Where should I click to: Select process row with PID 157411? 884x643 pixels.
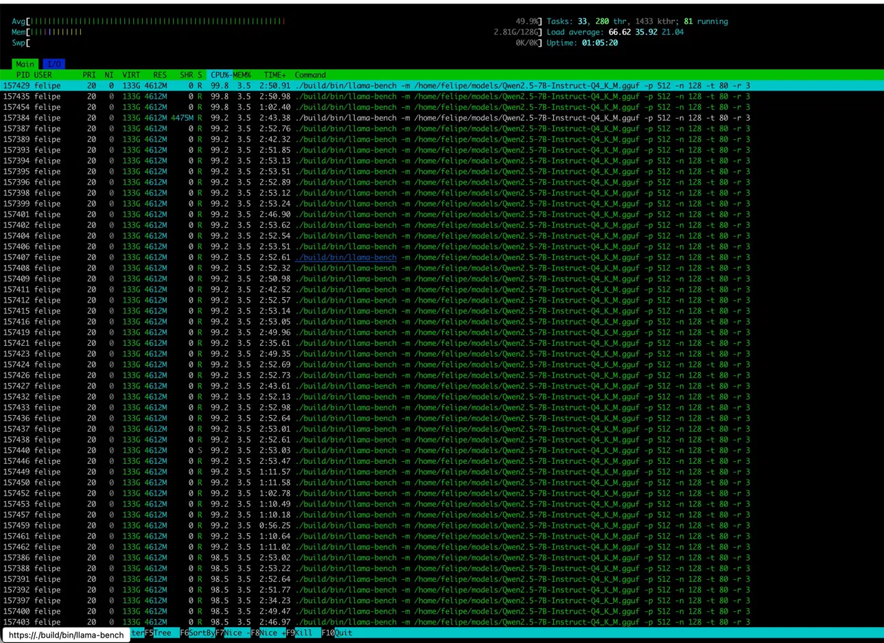click(442, 290)
